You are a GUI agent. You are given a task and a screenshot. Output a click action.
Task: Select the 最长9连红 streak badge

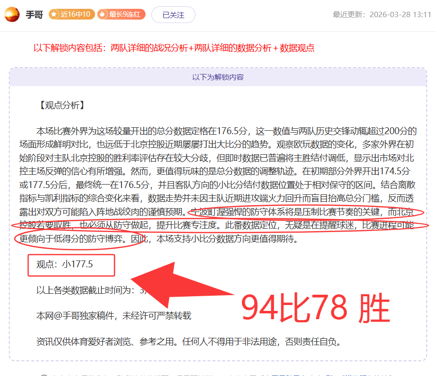coord(121,15)
